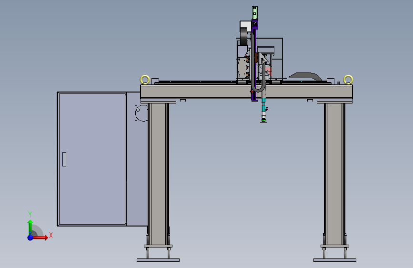Select the gray curved cable guide on the beam
The height and width of the screenshot is (268, 413).
coord(305,76)
